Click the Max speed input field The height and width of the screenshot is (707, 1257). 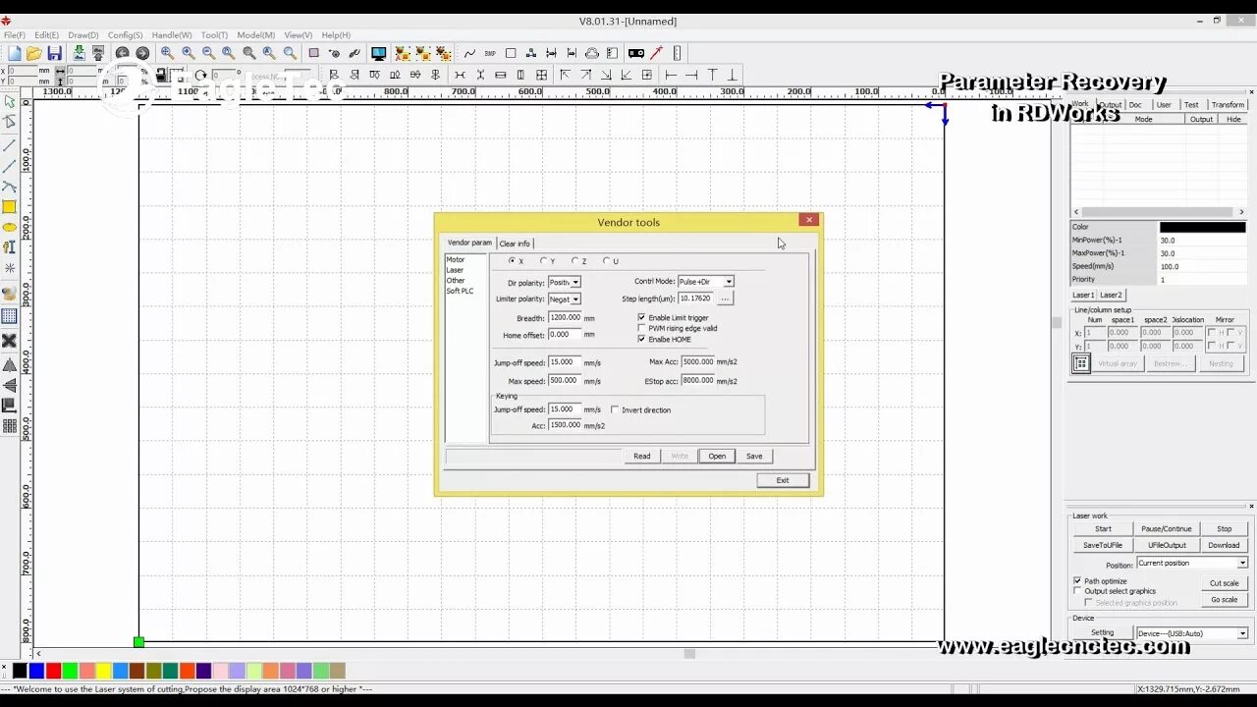565,381
